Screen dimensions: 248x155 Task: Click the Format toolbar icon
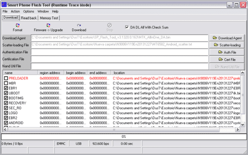pos(17,28)
